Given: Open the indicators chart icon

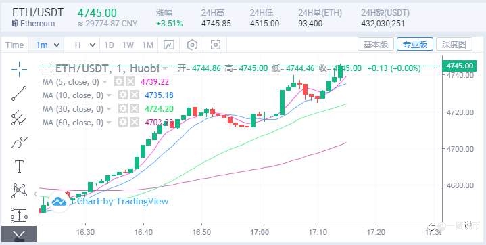Looking at the screenshot, I should (169, 45).
